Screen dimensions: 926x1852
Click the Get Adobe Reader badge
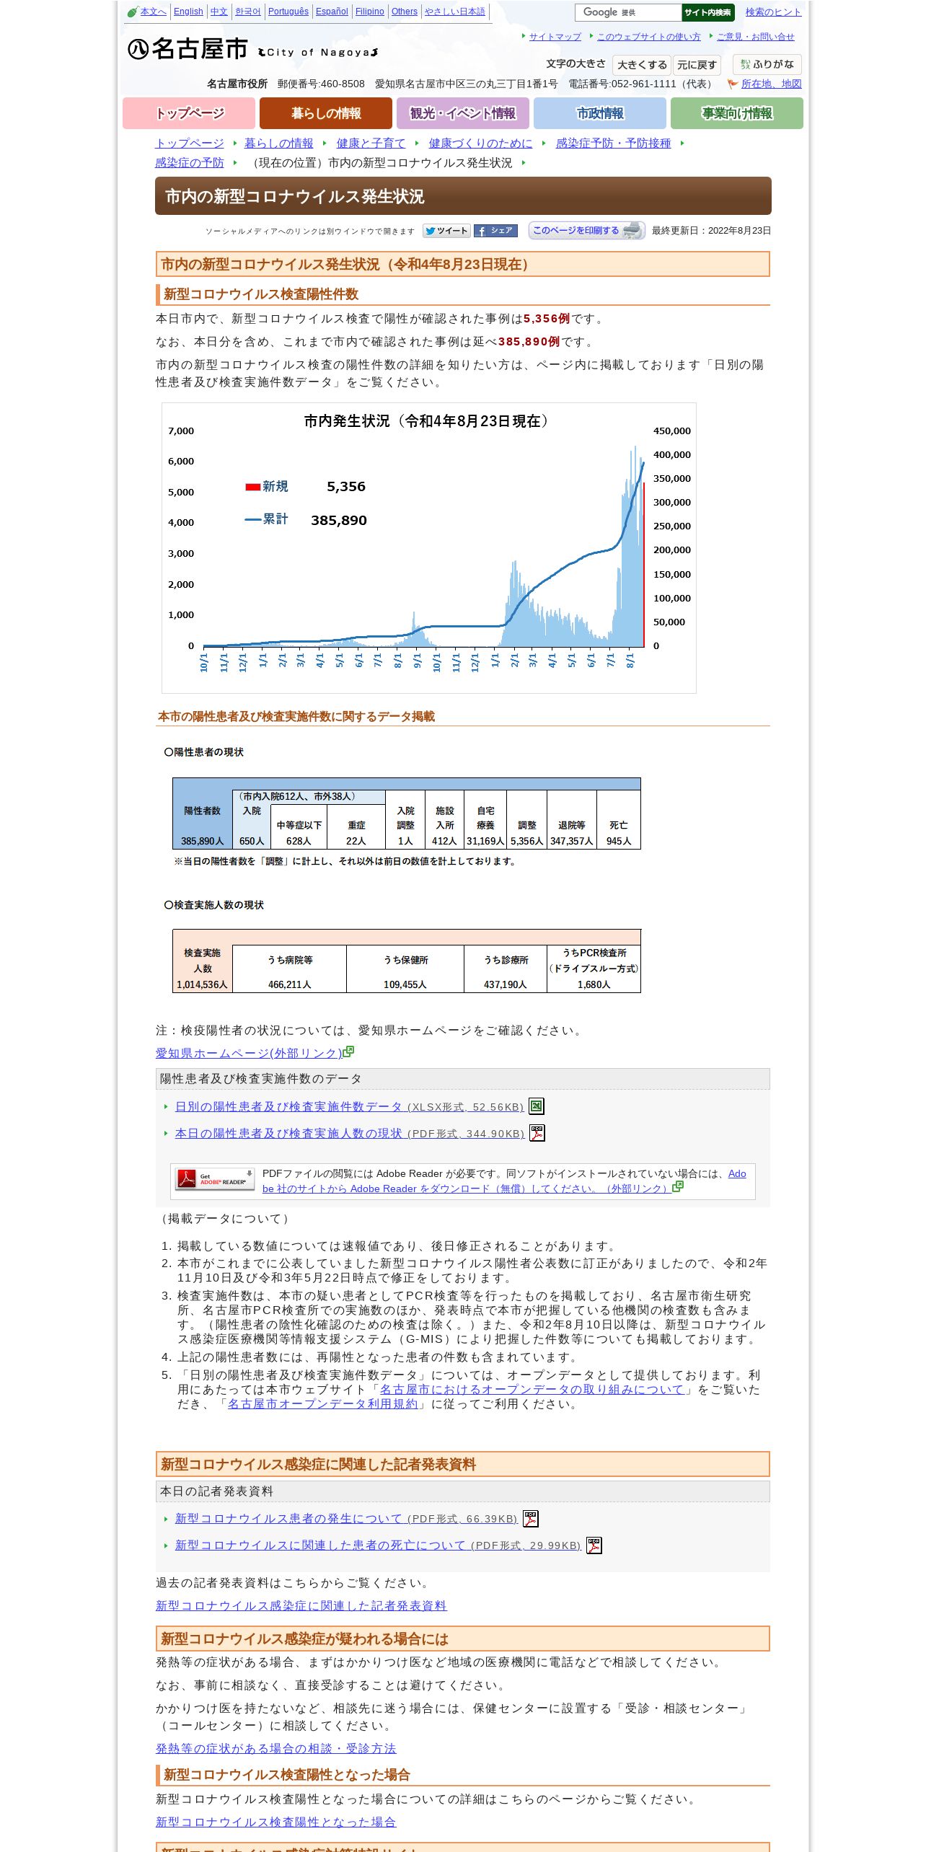click(x=215, y=1178)
